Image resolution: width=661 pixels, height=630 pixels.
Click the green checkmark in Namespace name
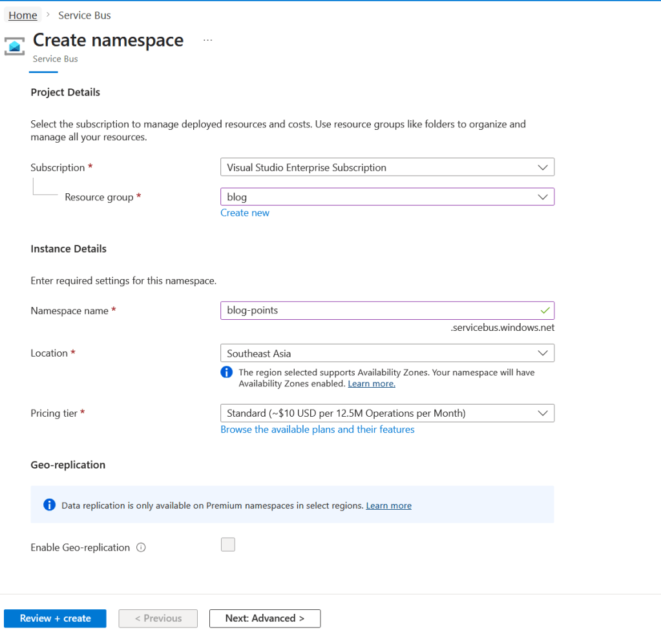(545, 311)
